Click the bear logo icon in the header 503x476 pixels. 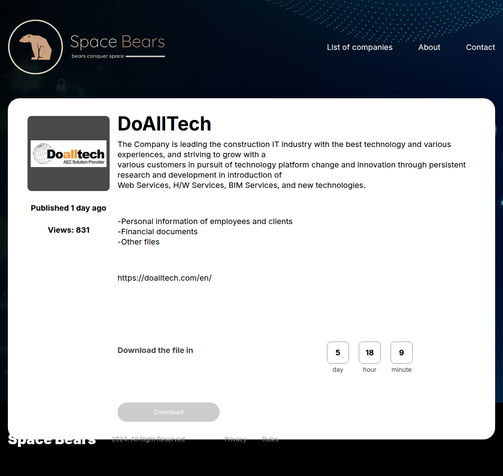pos(35,47)
